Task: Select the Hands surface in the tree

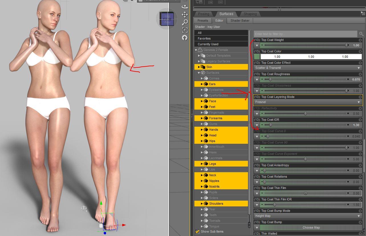Action: [x=221, y=130]
